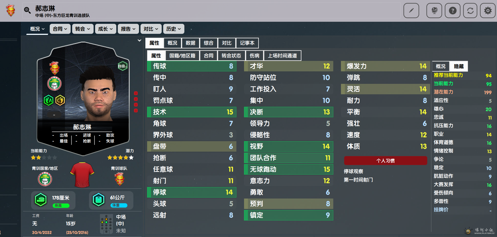Toggle the 隐藏 hidden attributes view

pos(458,67)
